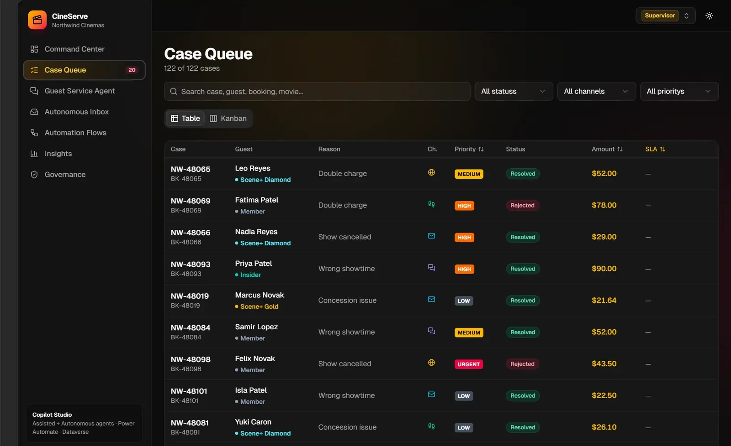This screenshot has height=446, width=731.
Task: Switch to Table view
Action: click(185, 119)
